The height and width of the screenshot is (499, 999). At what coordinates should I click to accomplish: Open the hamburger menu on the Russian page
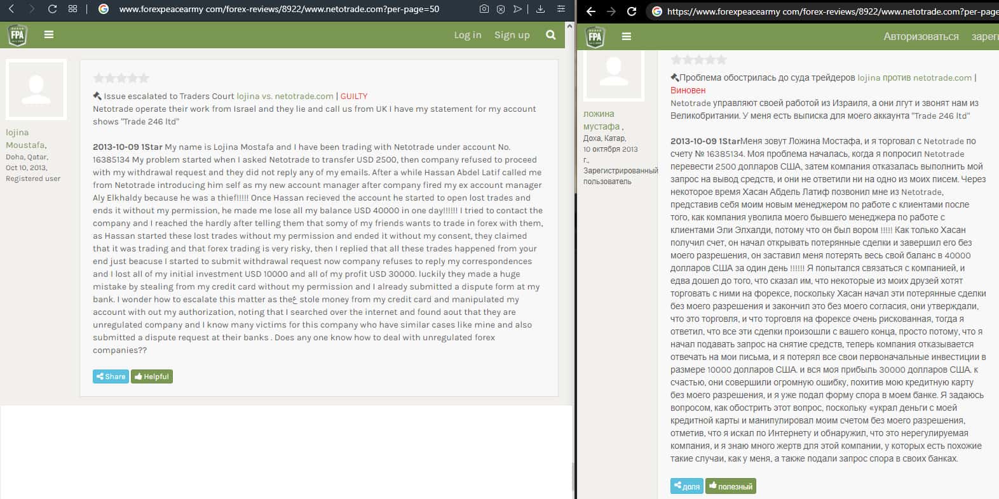(627, 37)
